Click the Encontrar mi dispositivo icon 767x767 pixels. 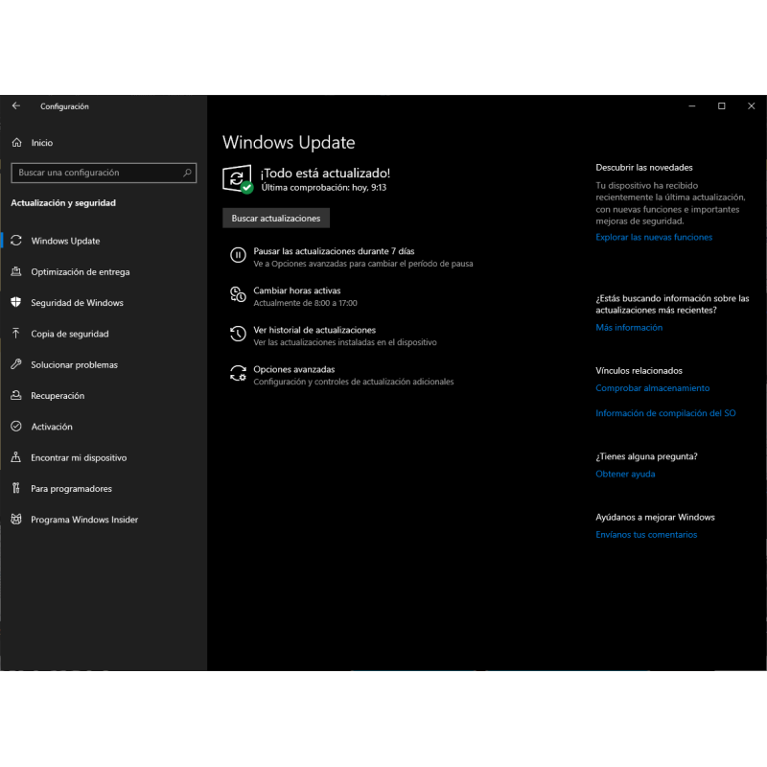click(x=16, y=457)
